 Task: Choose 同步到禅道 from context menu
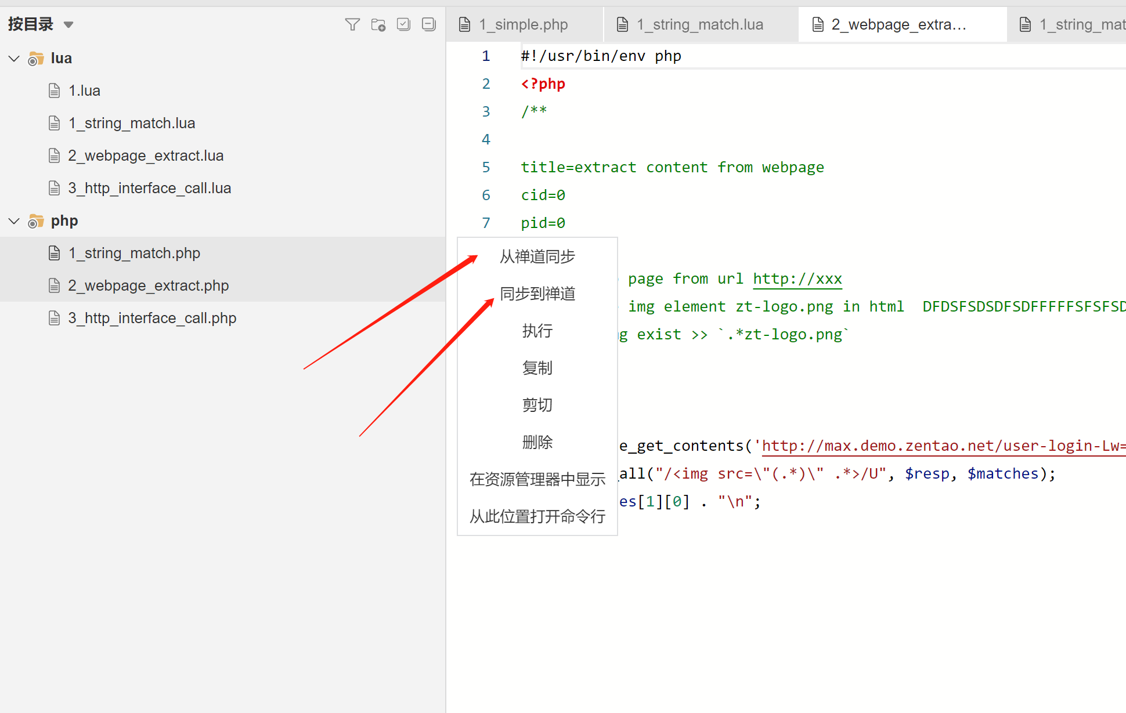[537, 294]
